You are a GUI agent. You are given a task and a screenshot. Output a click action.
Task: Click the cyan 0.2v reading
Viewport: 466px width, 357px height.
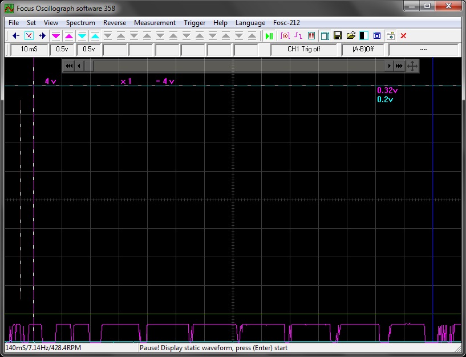tap(385, 100)
